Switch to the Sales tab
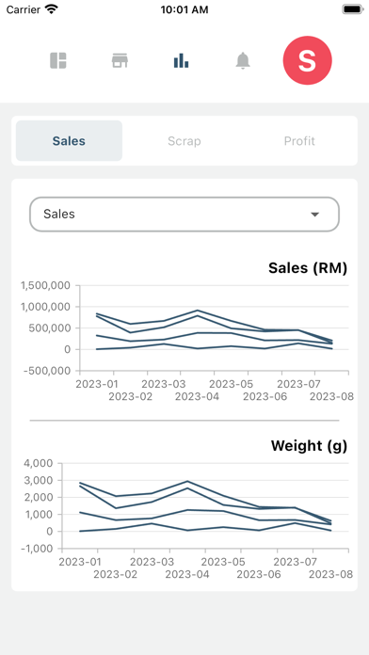Viewport: 369px width, 655px height. [69, 141]
